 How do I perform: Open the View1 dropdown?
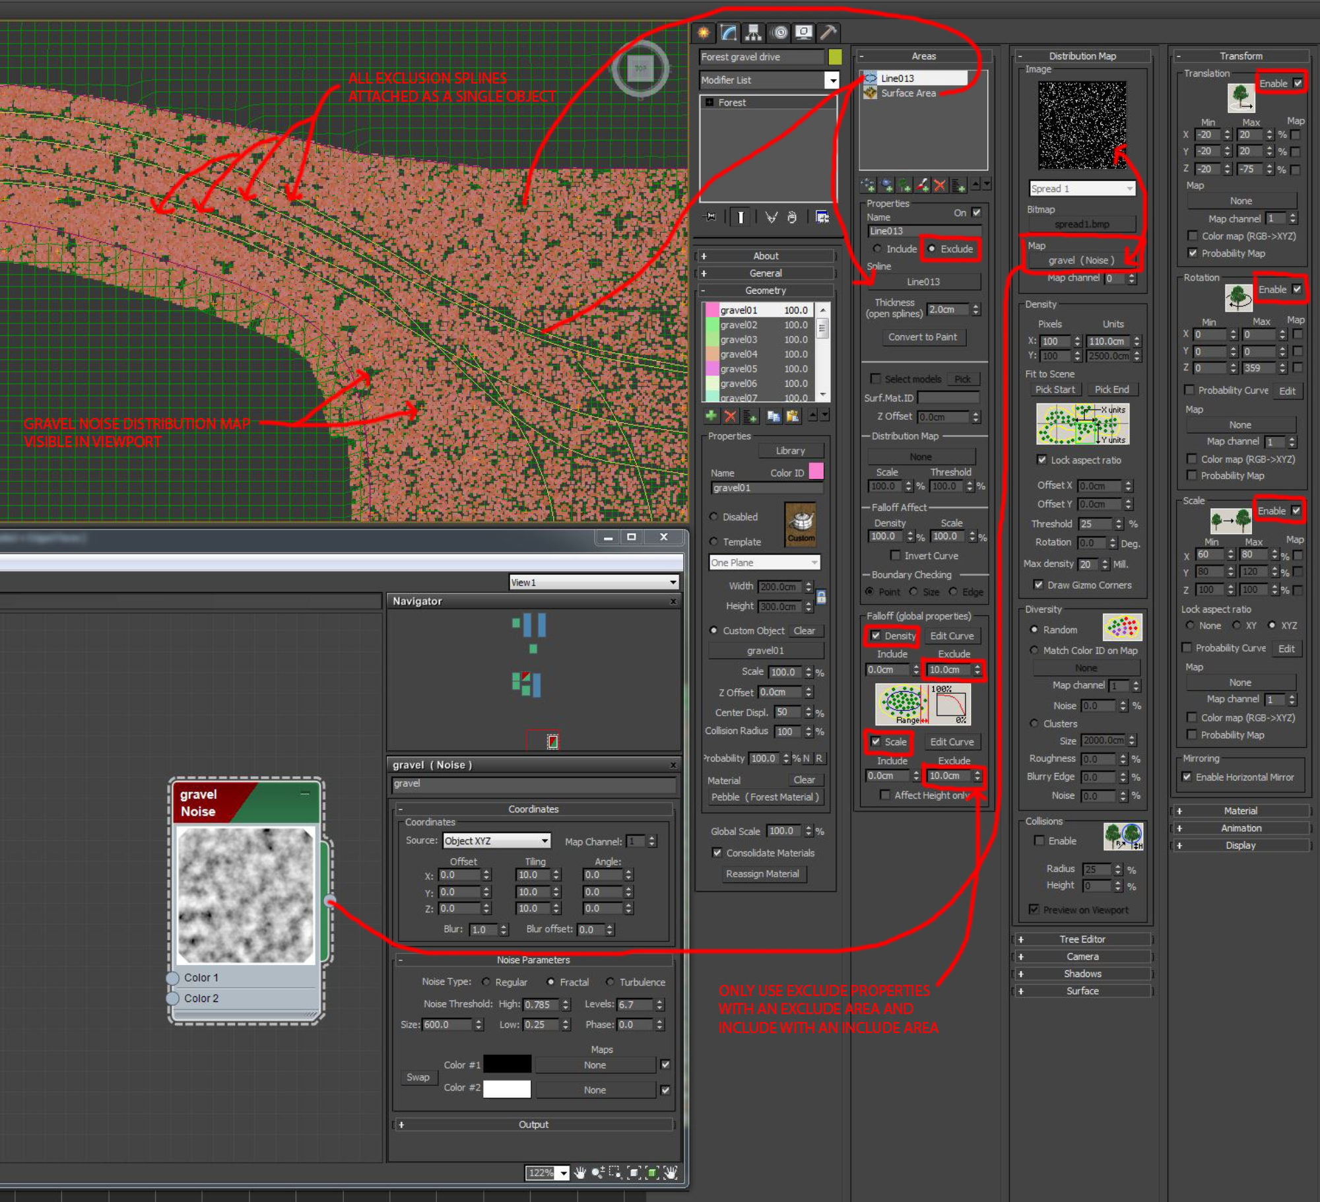pyautogui.click(x=594, y=582)
